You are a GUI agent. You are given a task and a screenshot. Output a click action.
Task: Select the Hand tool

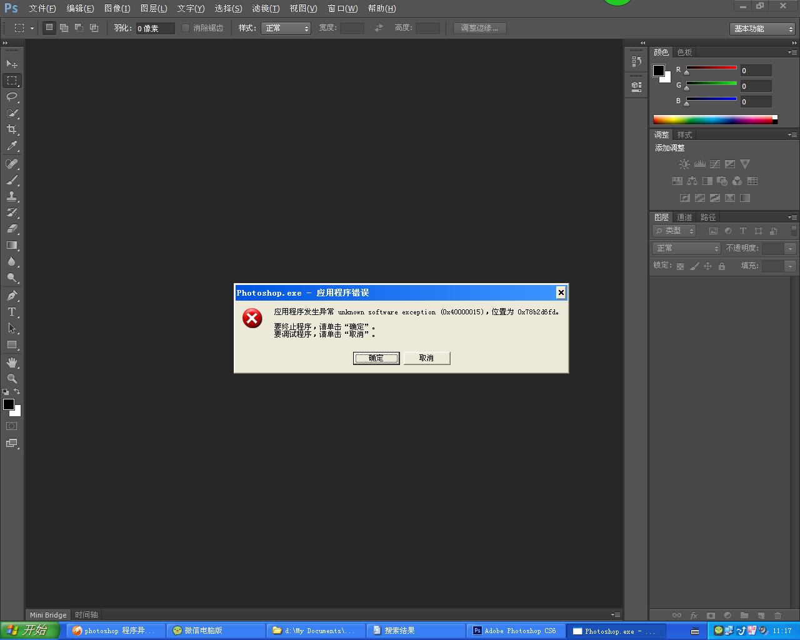12,362
